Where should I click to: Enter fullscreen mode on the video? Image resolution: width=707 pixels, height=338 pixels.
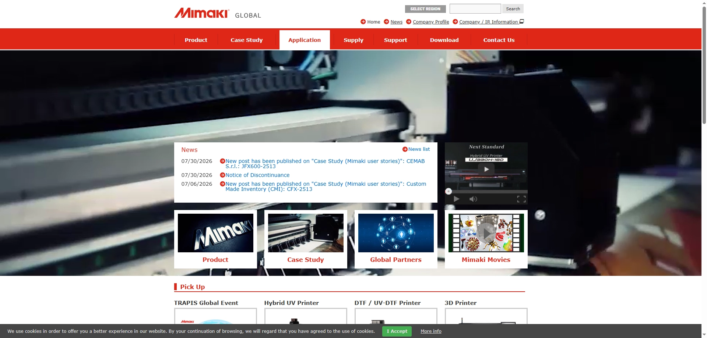(521, 199)
